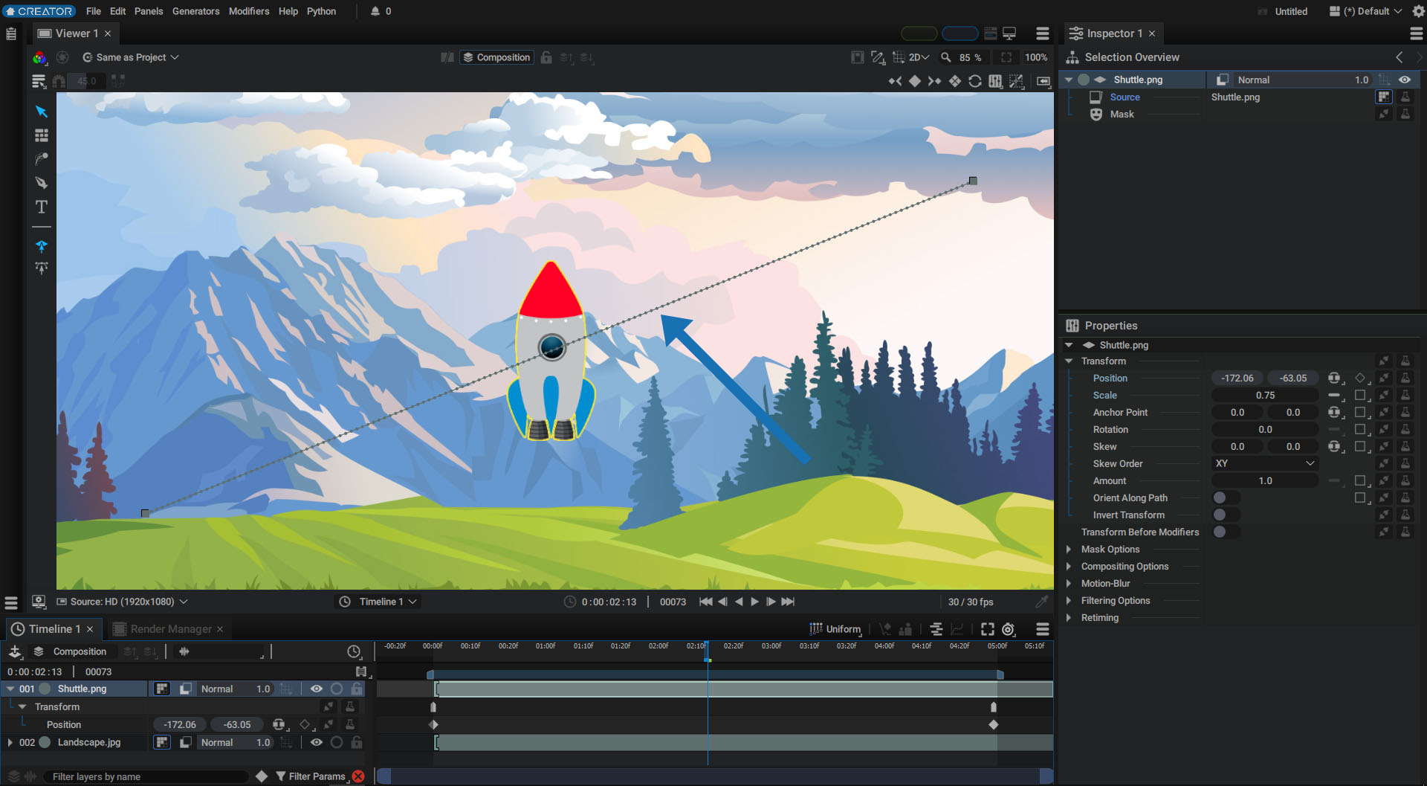
Task: Click the timeline fit-to-frame icon
Action: 987,629
